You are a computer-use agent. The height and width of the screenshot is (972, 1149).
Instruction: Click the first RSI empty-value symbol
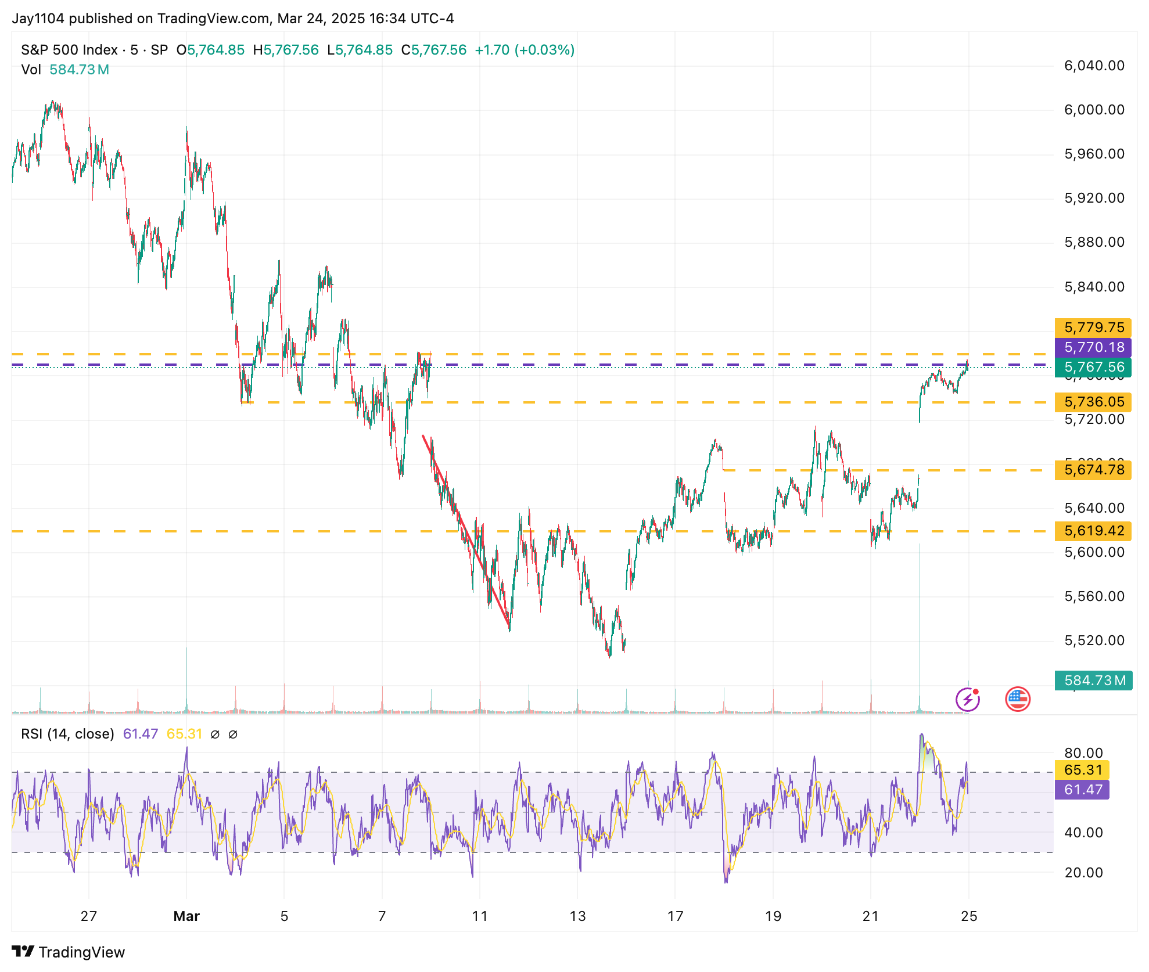215,735
